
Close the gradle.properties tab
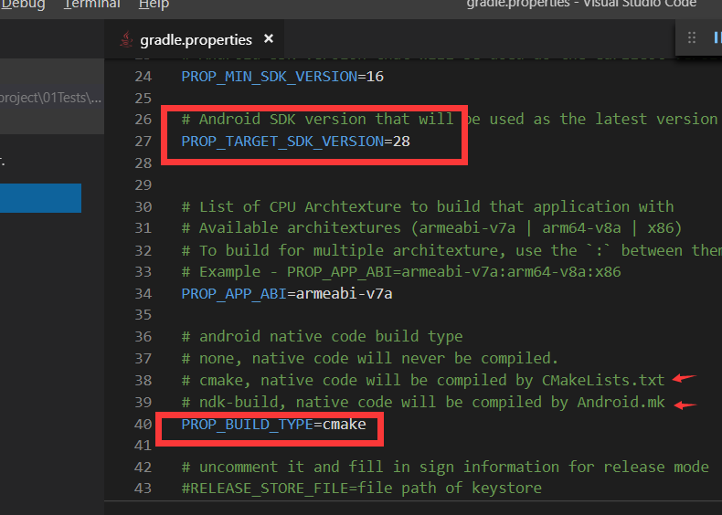coord(269,39)
